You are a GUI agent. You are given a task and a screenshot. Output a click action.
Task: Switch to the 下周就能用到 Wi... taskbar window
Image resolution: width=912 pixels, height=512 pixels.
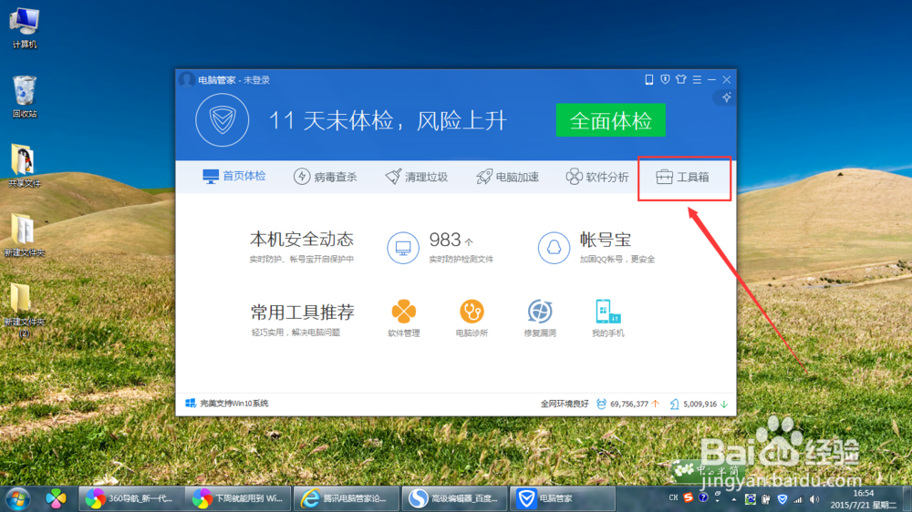pos(238,498)
